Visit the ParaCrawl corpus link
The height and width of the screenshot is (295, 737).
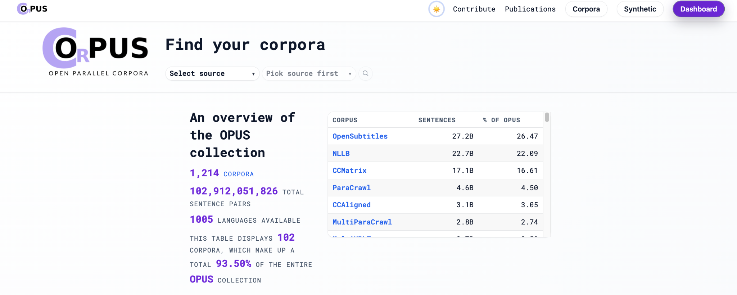(351, 188)
